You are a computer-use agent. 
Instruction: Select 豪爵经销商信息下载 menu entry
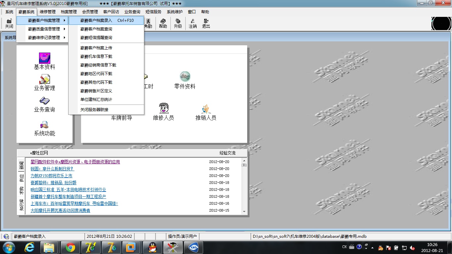[106, 65]
